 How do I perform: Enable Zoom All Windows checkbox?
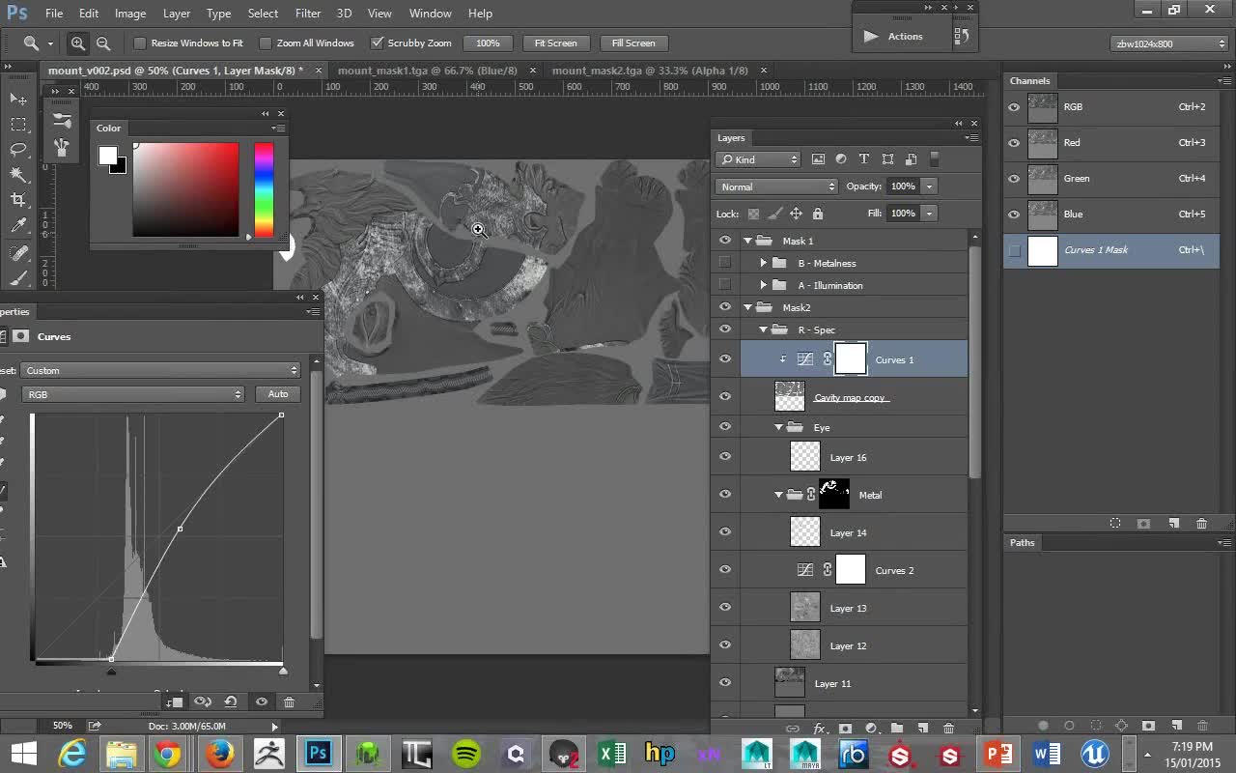point(266,43)
